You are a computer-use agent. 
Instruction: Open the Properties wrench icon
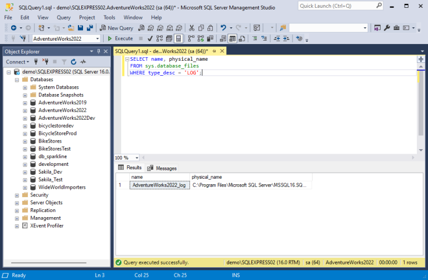pyautogui.click(x=387, y=28)
